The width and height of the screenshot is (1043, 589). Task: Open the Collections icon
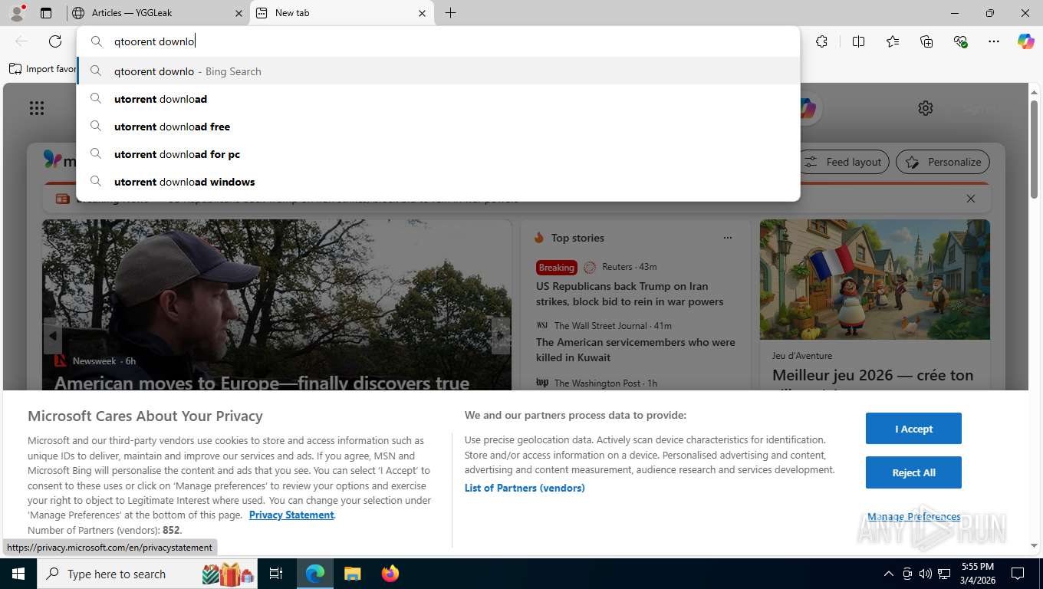(926, 41)
